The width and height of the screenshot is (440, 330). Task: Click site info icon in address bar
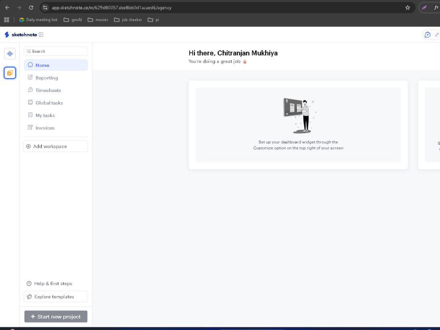click(45, 7)
